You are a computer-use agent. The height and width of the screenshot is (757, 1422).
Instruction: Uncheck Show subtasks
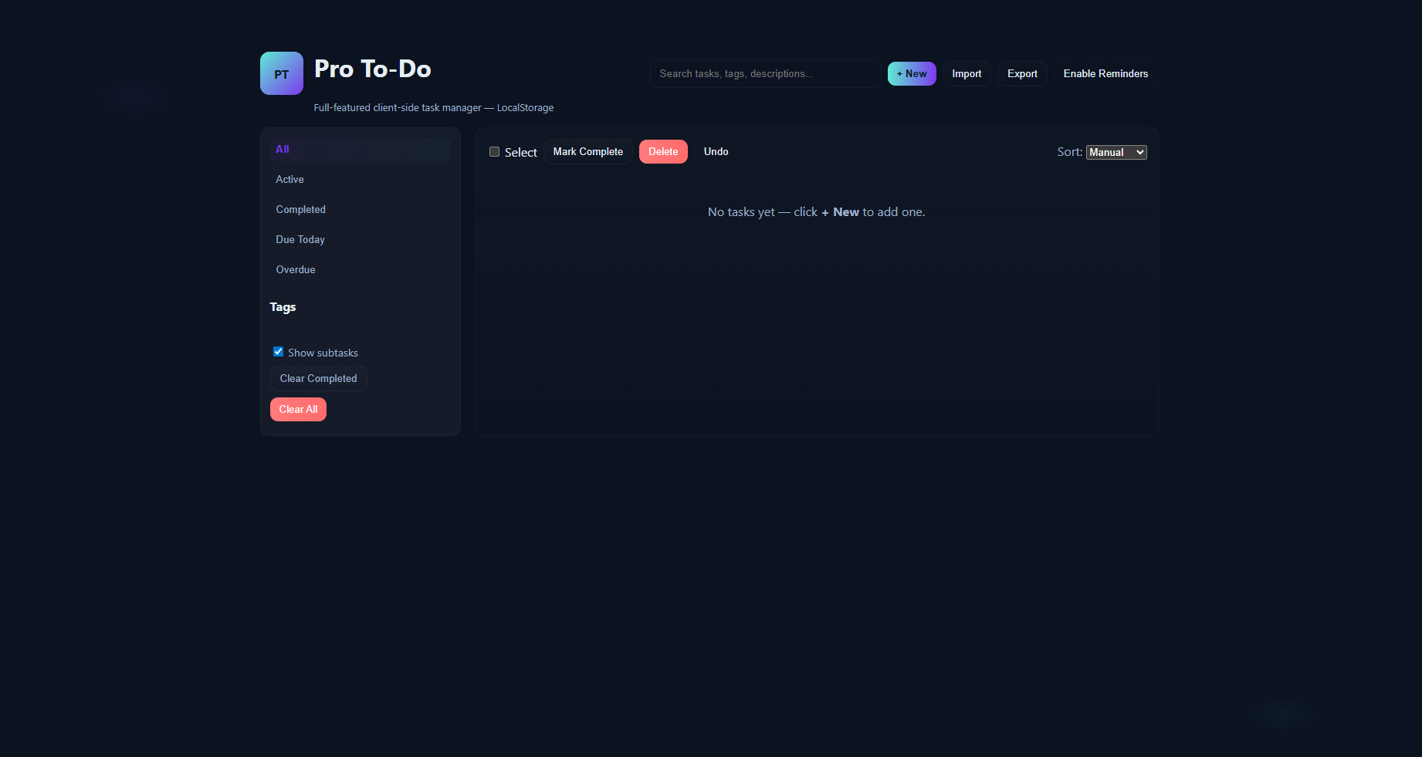pos(278,351)
